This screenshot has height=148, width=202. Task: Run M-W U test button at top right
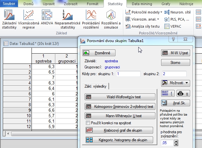point(175,53)
